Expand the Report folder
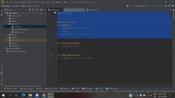 (7, 35)
